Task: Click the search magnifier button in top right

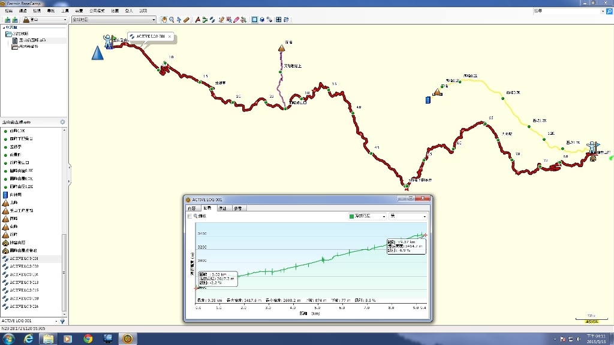Action: (x=609, y=11)
